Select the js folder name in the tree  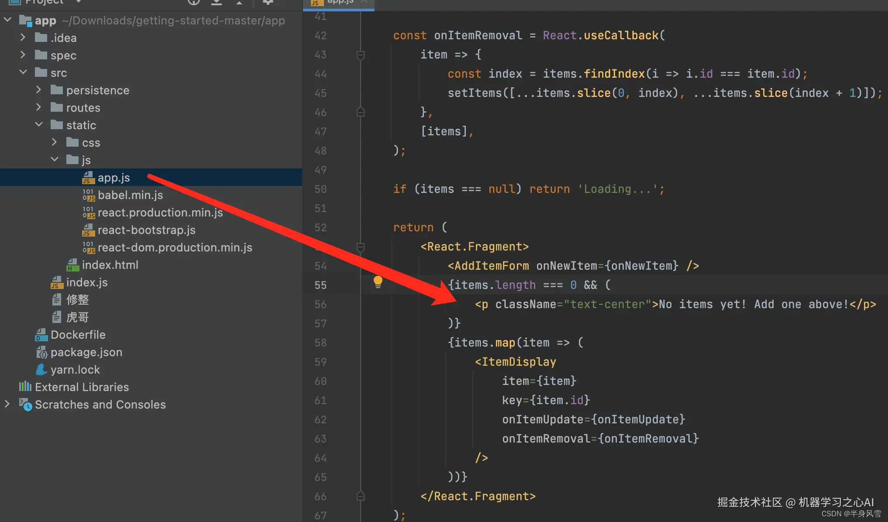86,160
